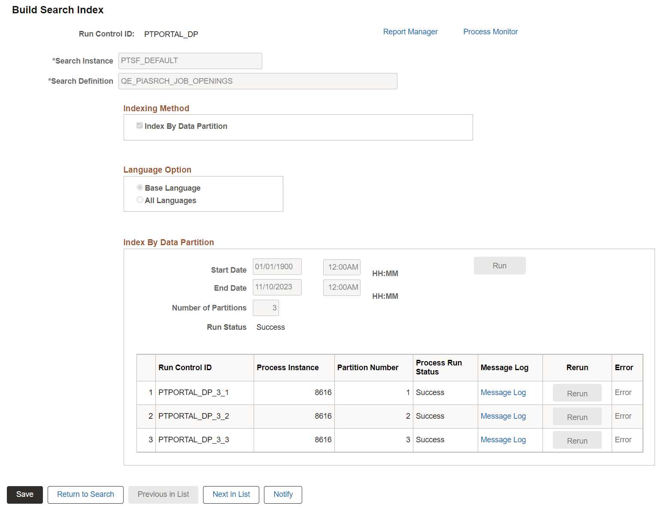Screen dimensions: 661x508
Task: Click Rerun for partition number 2
Action: coord(577,416)
